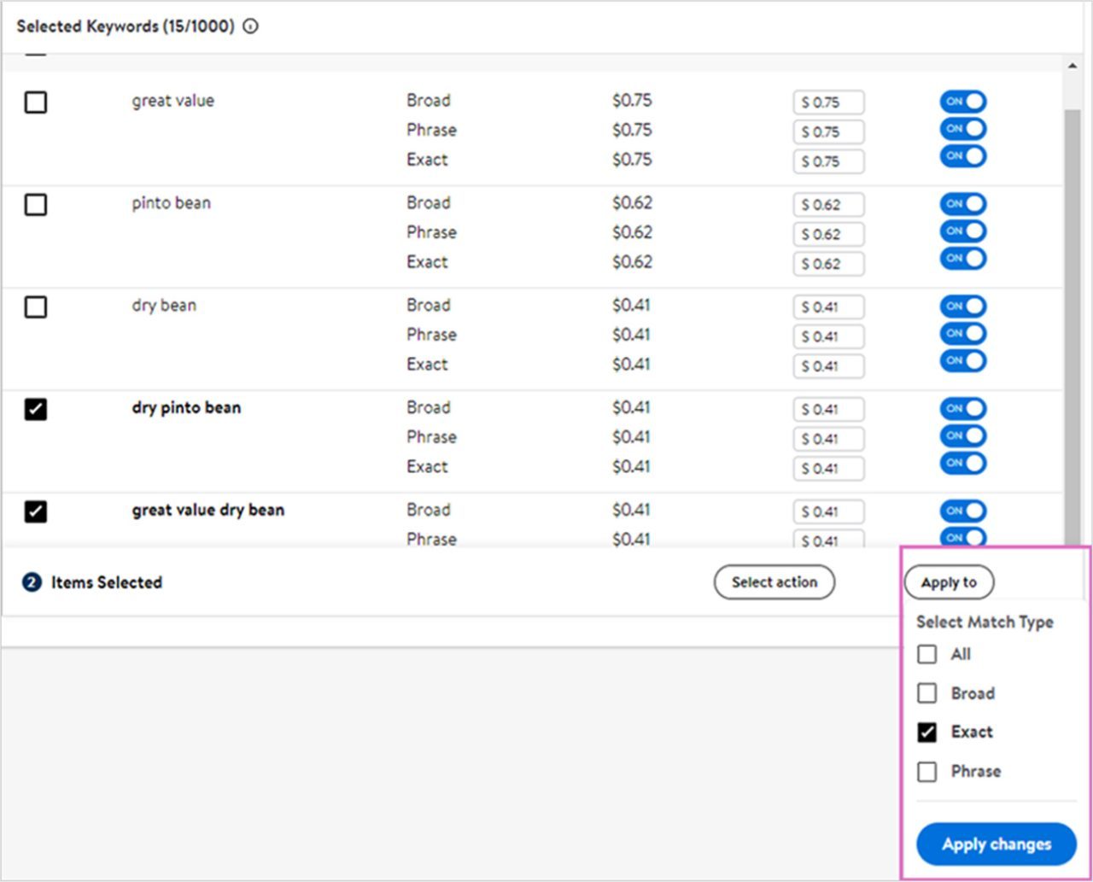Tick the Phrase match type option
The height and width of the screenshot is (882, 1093).
coord(927,772)
